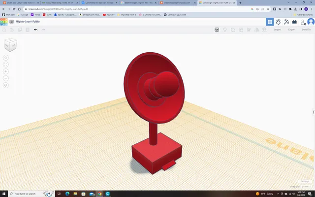
Task: Click the Import button
Action: pyautogui.click(x=277, y=30)
